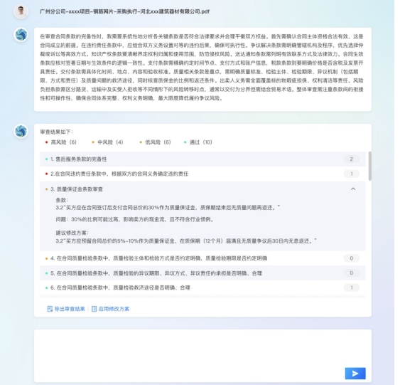Click the blue send arrow button
This screenshot has height=385, width=400.
click(x=355, y=374)
